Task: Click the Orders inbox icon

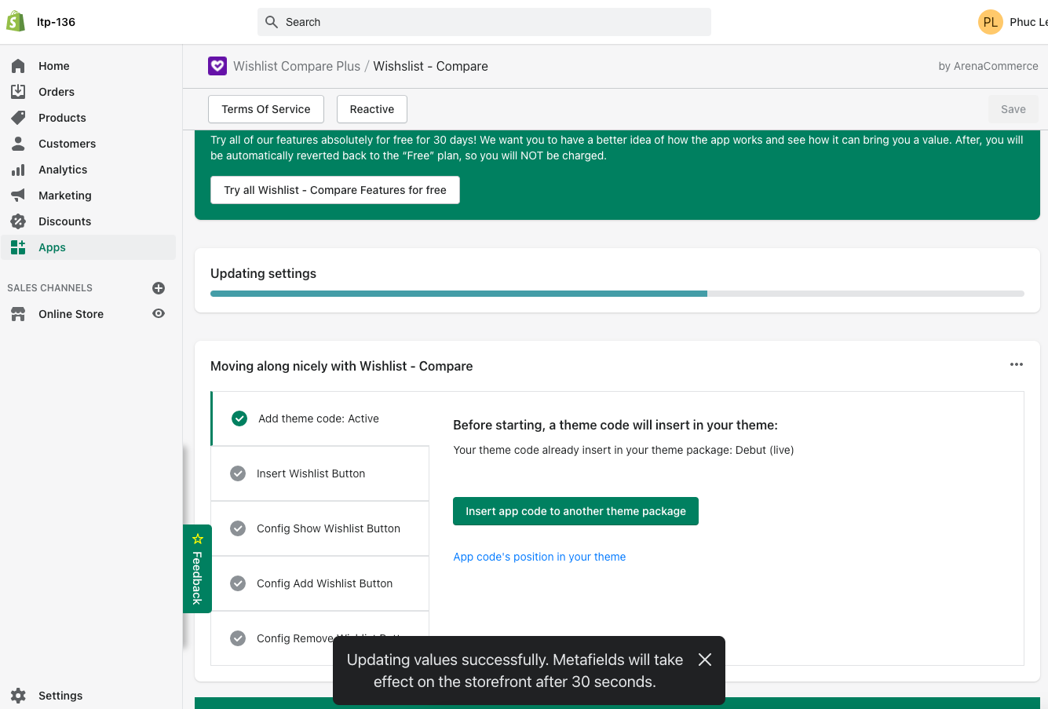Action: tap(18, 92)
